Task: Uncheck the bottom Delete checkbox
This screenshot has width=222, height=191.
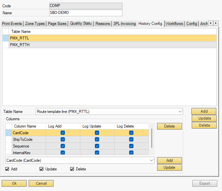Action: pyautogui.click(x=72, y=169)
